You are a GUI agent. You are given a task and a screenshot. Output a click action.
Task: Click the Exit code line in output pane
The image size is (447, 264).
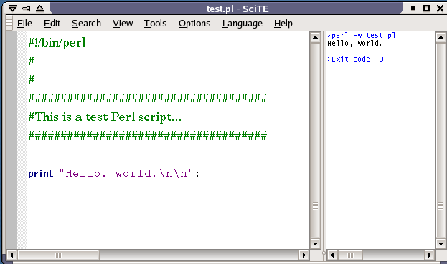pos(355,59)
